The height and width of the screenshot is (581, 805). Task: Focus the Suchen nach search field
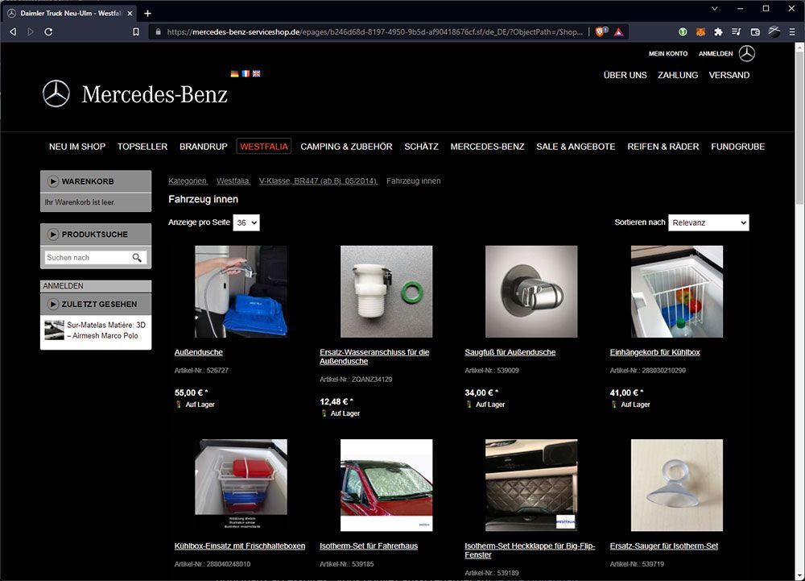87,257
